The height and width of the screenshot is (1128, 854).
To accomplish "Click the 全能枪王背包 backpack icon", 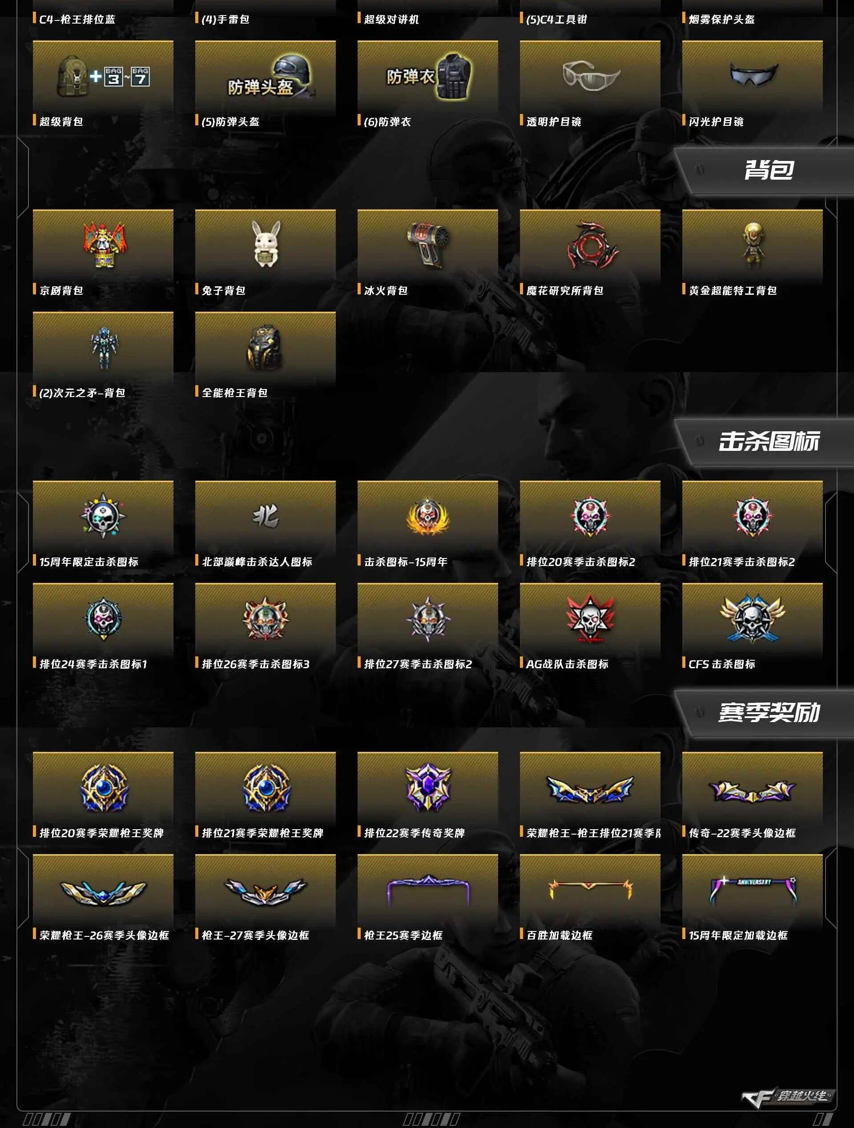I will point(265,348).
